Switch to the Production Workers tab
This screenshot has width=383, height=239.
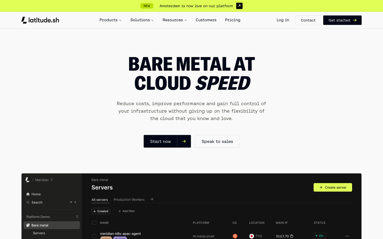tap(129, 200)
